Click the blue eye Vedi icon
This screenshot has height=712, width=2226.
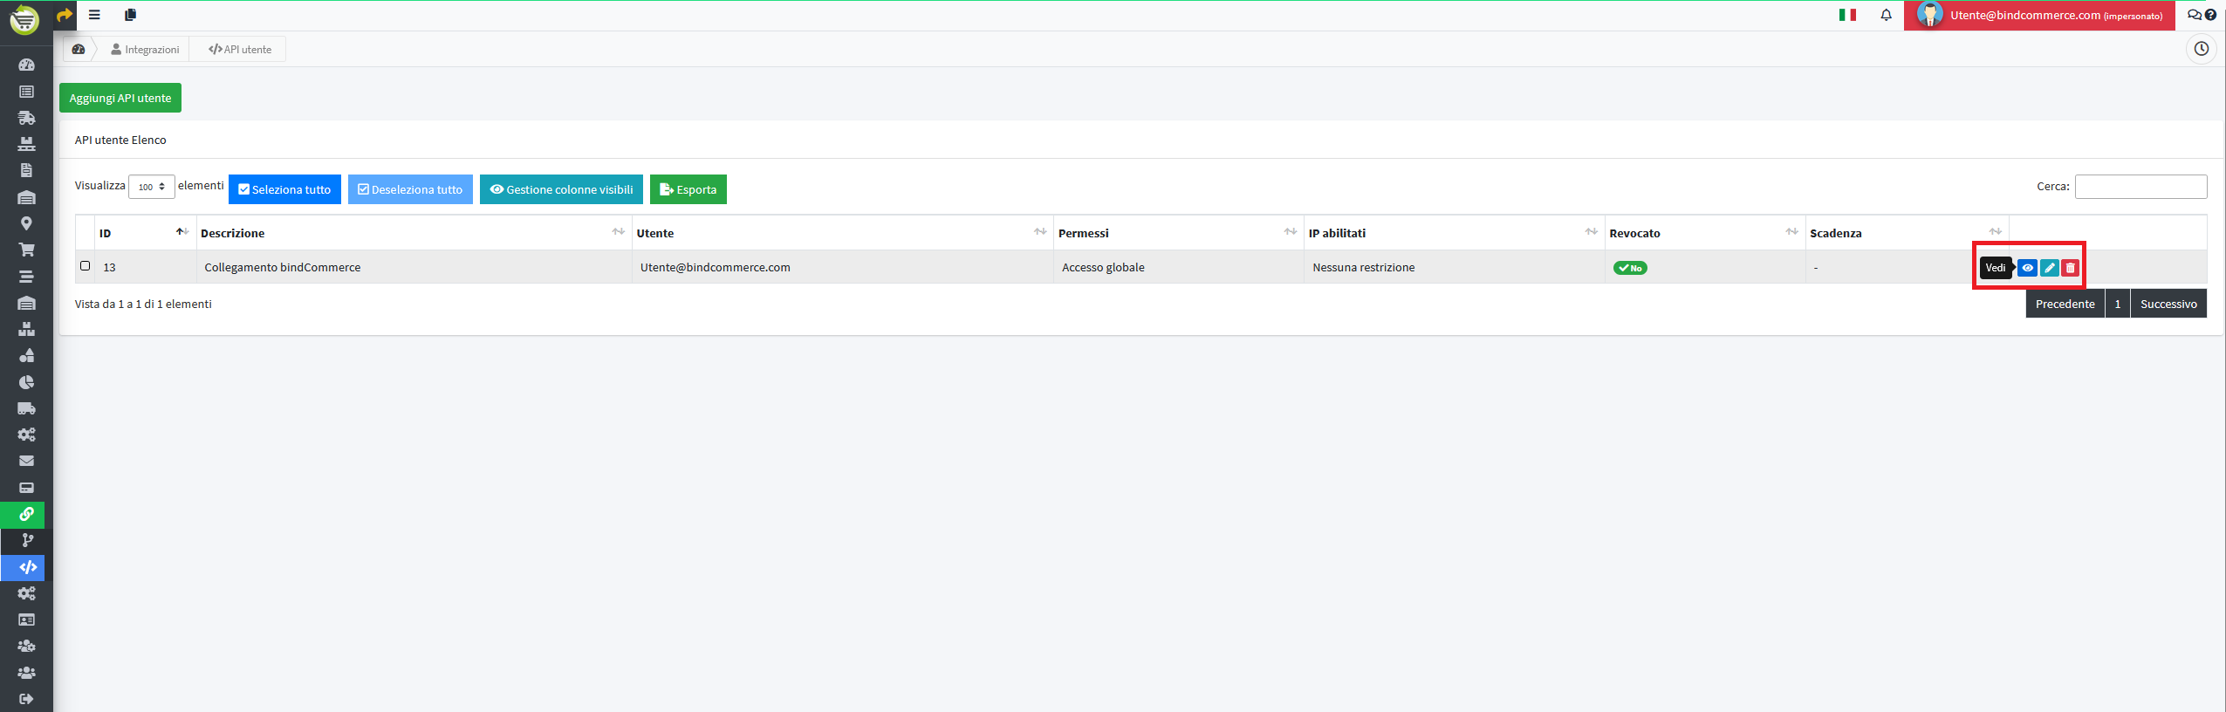point(2027,268)
